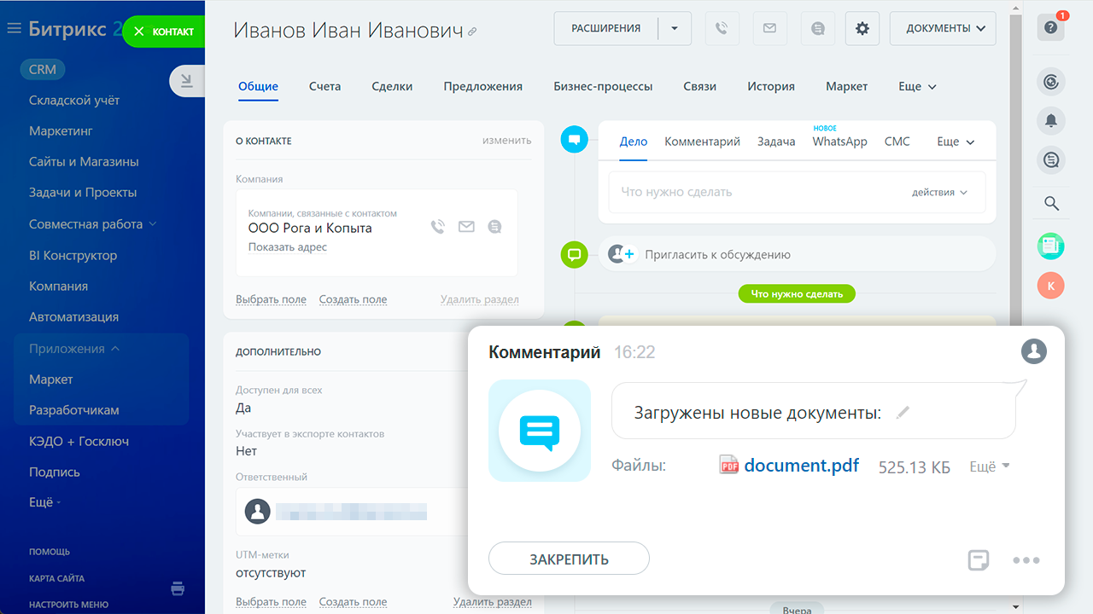Open the Предложения tab
Screen dimensions: 1093x614
(482, 86)
